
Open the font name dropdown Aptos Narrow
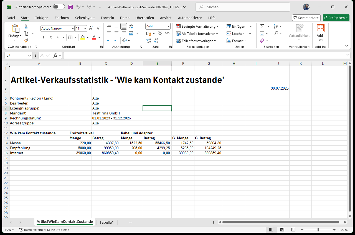(x=73, y=28)
